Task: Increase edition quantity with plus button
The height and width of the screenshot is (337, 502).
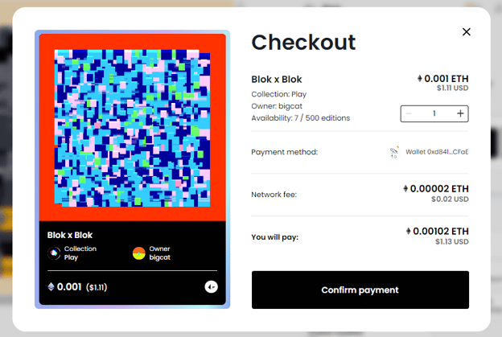Action: pos(460,113)
